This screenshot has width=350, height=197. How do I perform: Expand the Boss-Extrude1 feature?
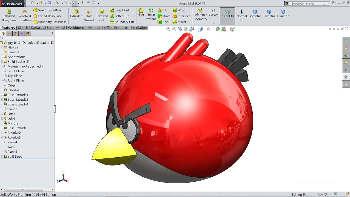tap(2, 95)
